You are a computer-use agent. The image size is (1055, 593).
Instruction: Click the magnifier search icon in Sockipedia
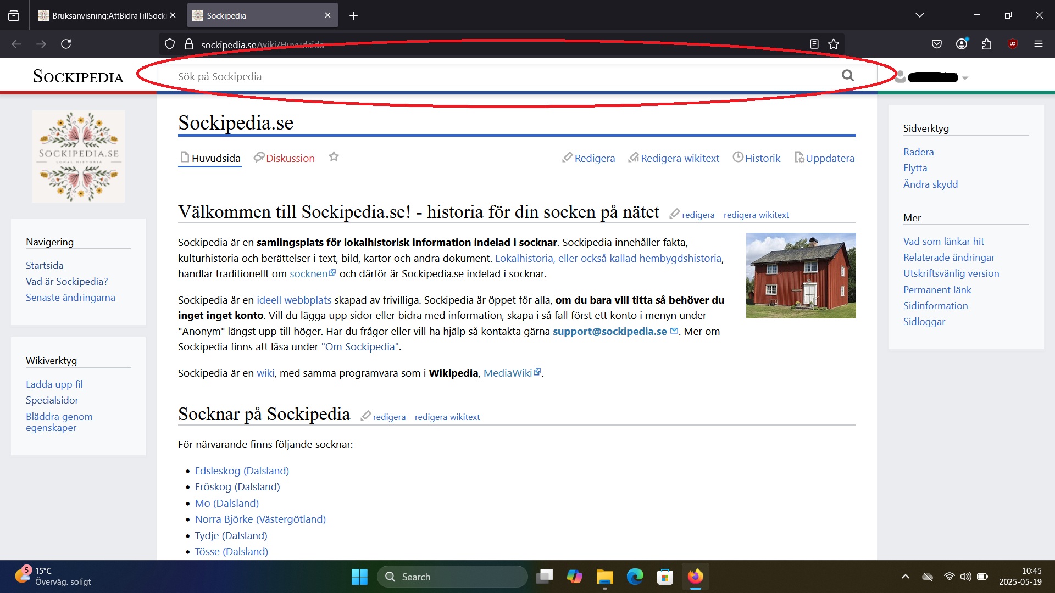pos(848,76)
